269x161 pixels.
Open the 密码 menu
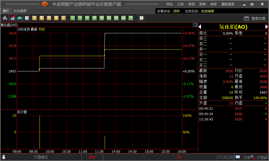(192, 4)
